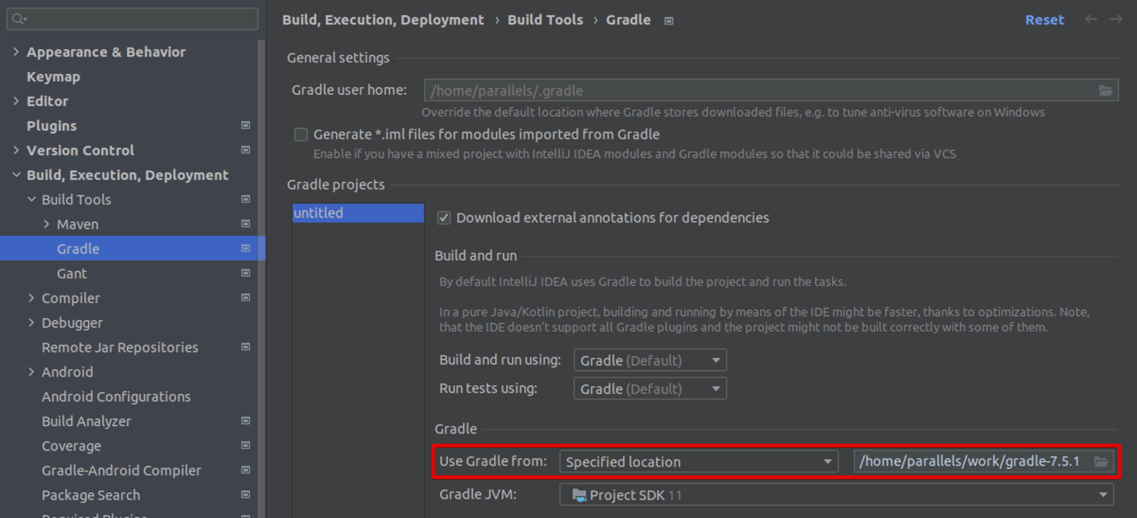Expand the Maven node
The height and width of the screenshot is (518, 1137).
(x=46, y=224)
